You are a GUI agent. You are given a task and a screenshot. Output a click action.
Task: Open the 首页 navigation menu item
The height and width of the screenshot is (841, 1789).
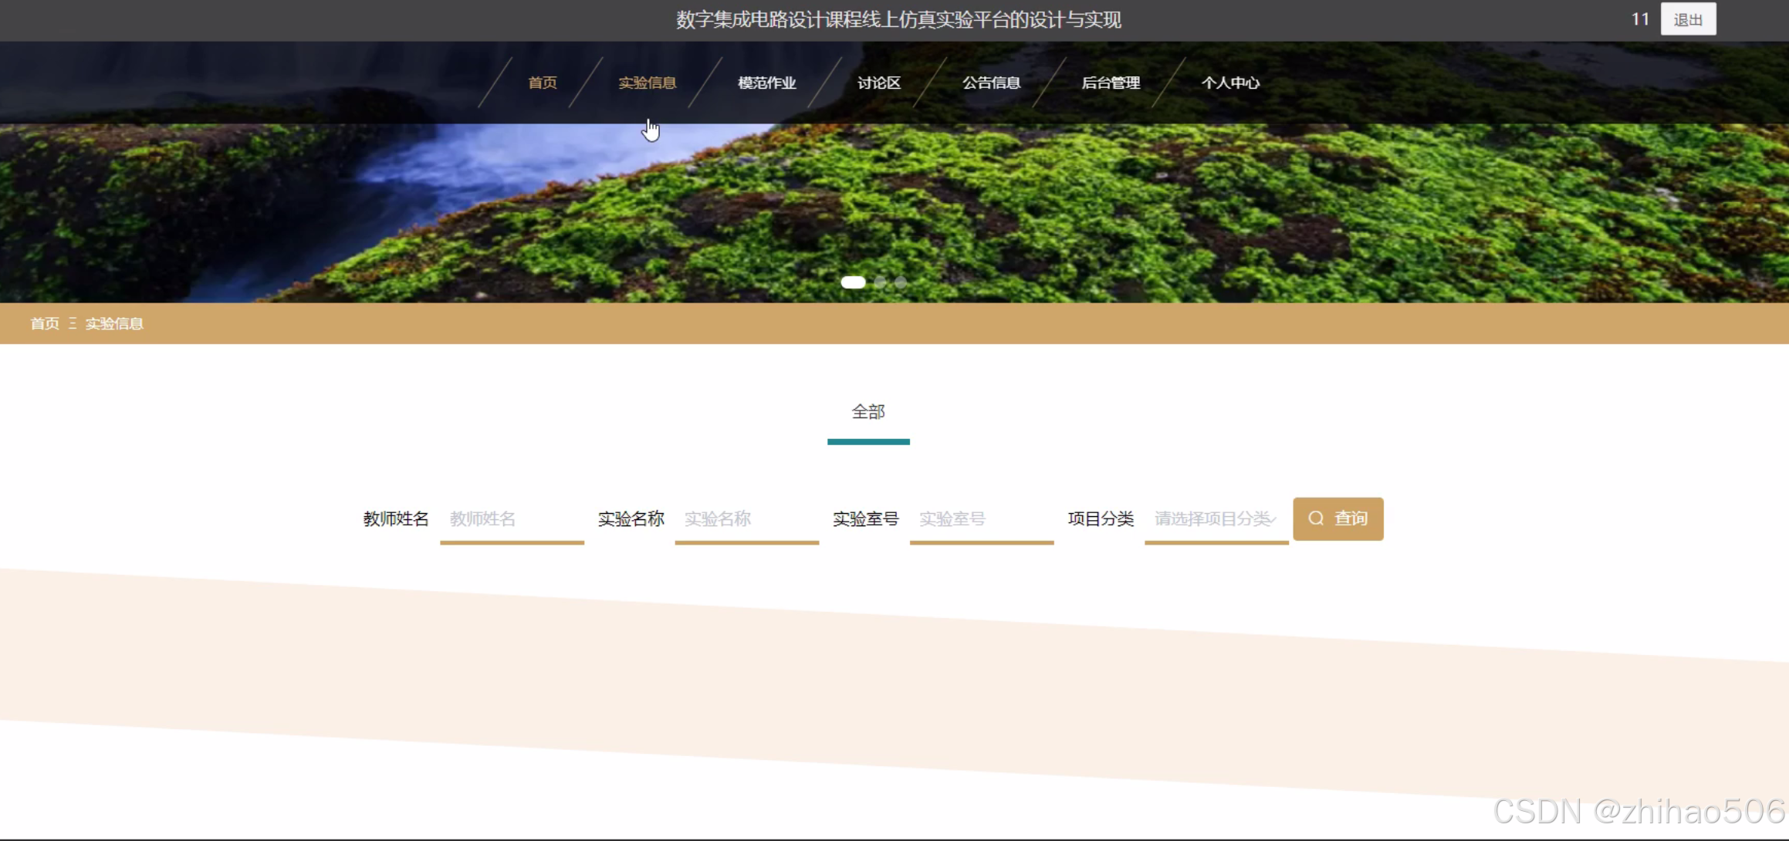coord(542,83)
